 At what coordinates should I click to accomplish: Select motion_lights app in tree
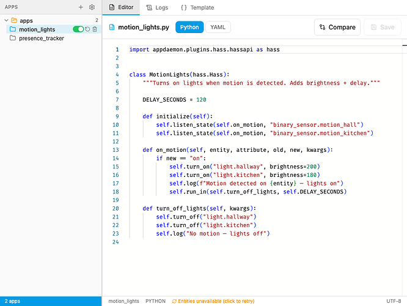[37, 29]
